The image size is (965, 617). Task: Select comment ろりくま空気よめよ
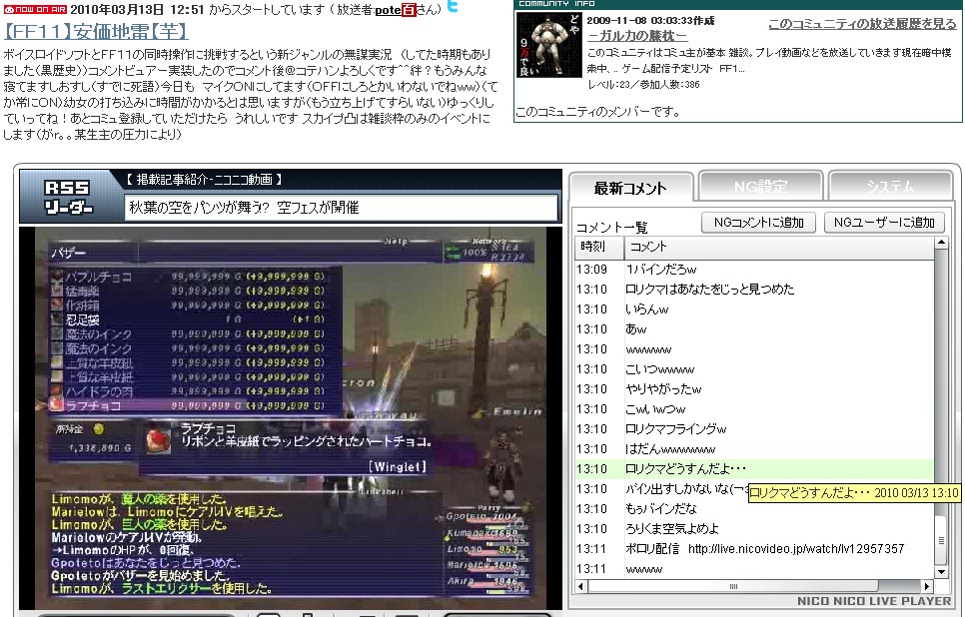click(x=754, y=529)
